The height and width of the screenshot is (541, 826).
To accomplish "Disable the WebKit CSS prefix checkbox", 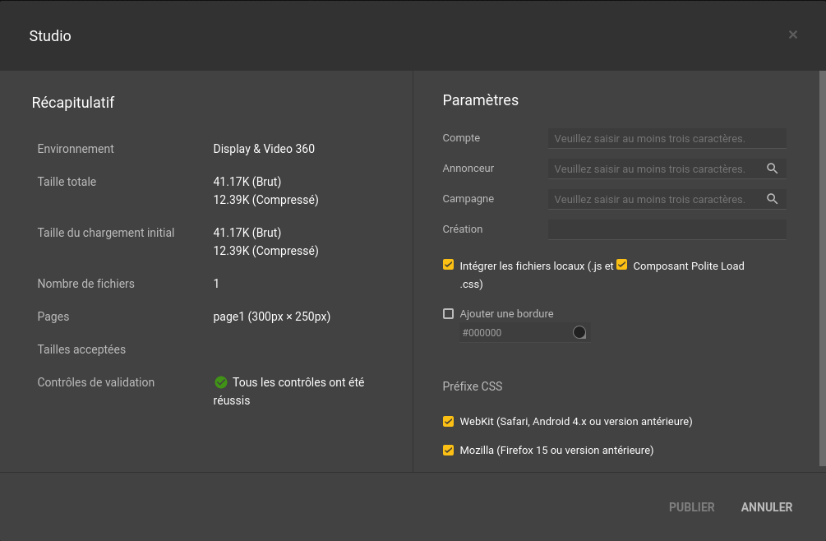I will 448,422.
